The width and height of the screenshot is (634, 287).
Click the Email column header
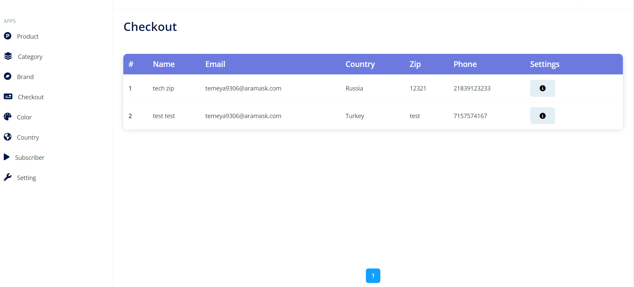point(215,64)
